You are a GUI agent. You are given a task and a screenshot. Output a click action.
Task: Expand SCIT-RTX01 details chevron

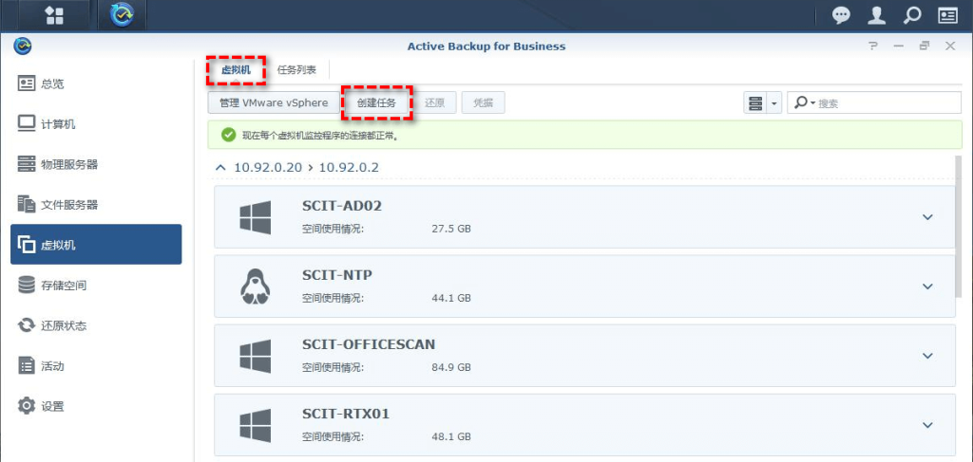[x=927, y=425]
